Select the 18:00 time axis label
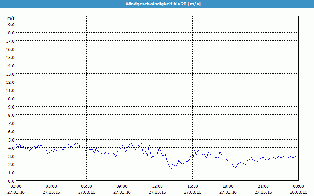This screenshot has height=196, width=314. pos(228,186)
